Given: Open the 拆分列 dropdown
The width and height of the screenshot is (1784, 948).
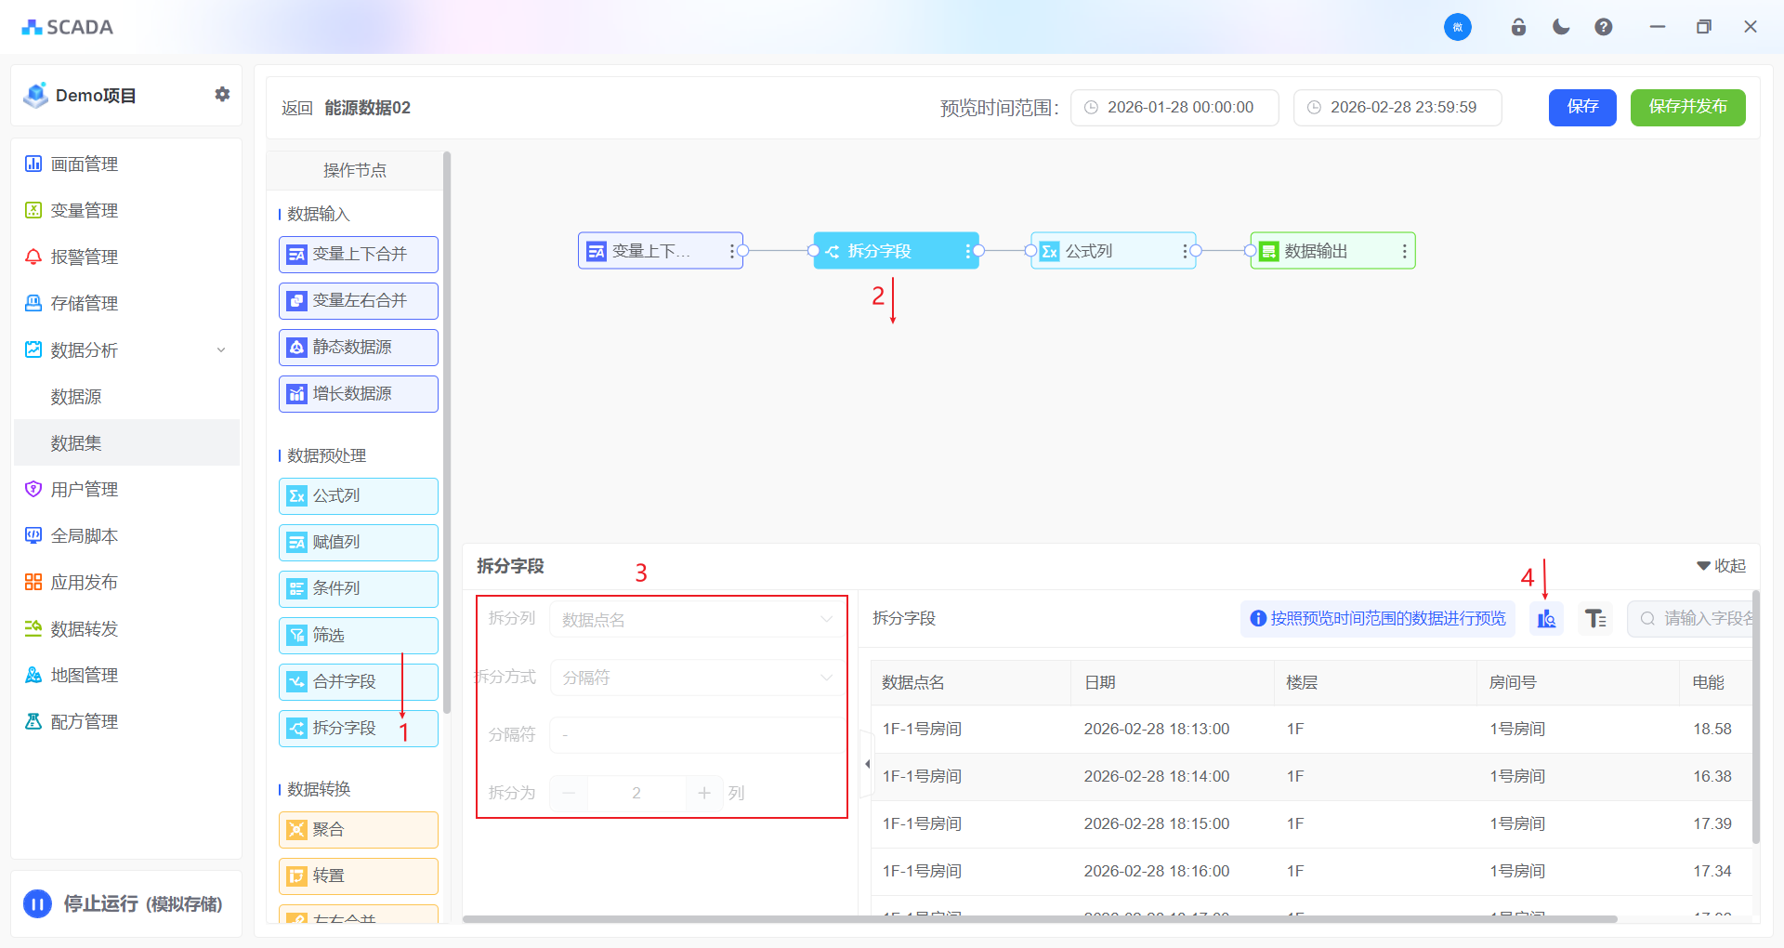Looking at the screenshot, I should coord(697,620).
